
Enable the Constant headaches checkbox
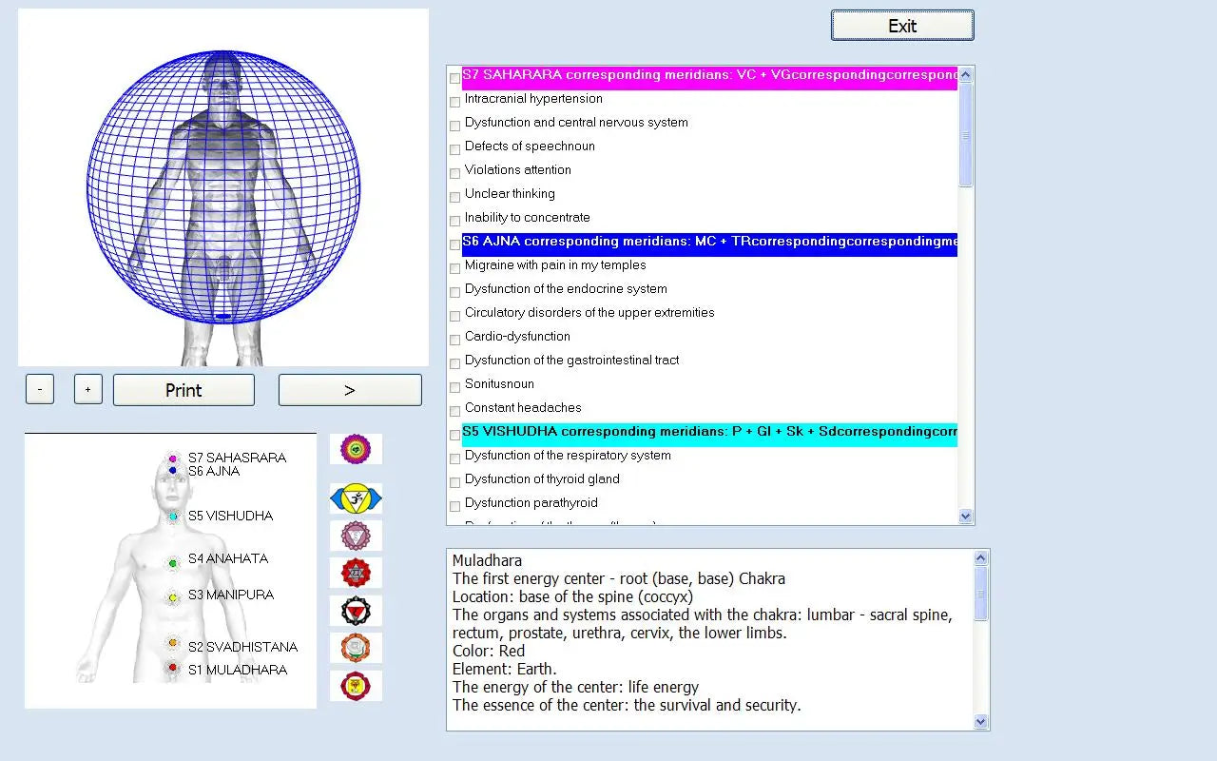[x=454, y=410]
